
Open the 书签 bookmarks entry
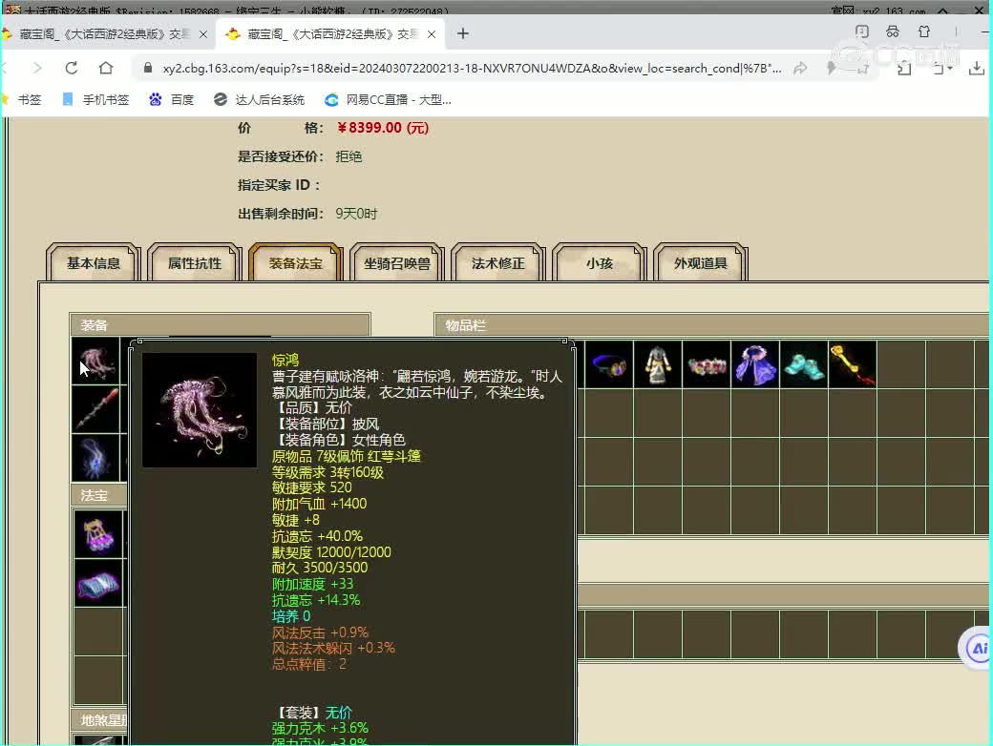pyautogui.click(x=22, y=99)
